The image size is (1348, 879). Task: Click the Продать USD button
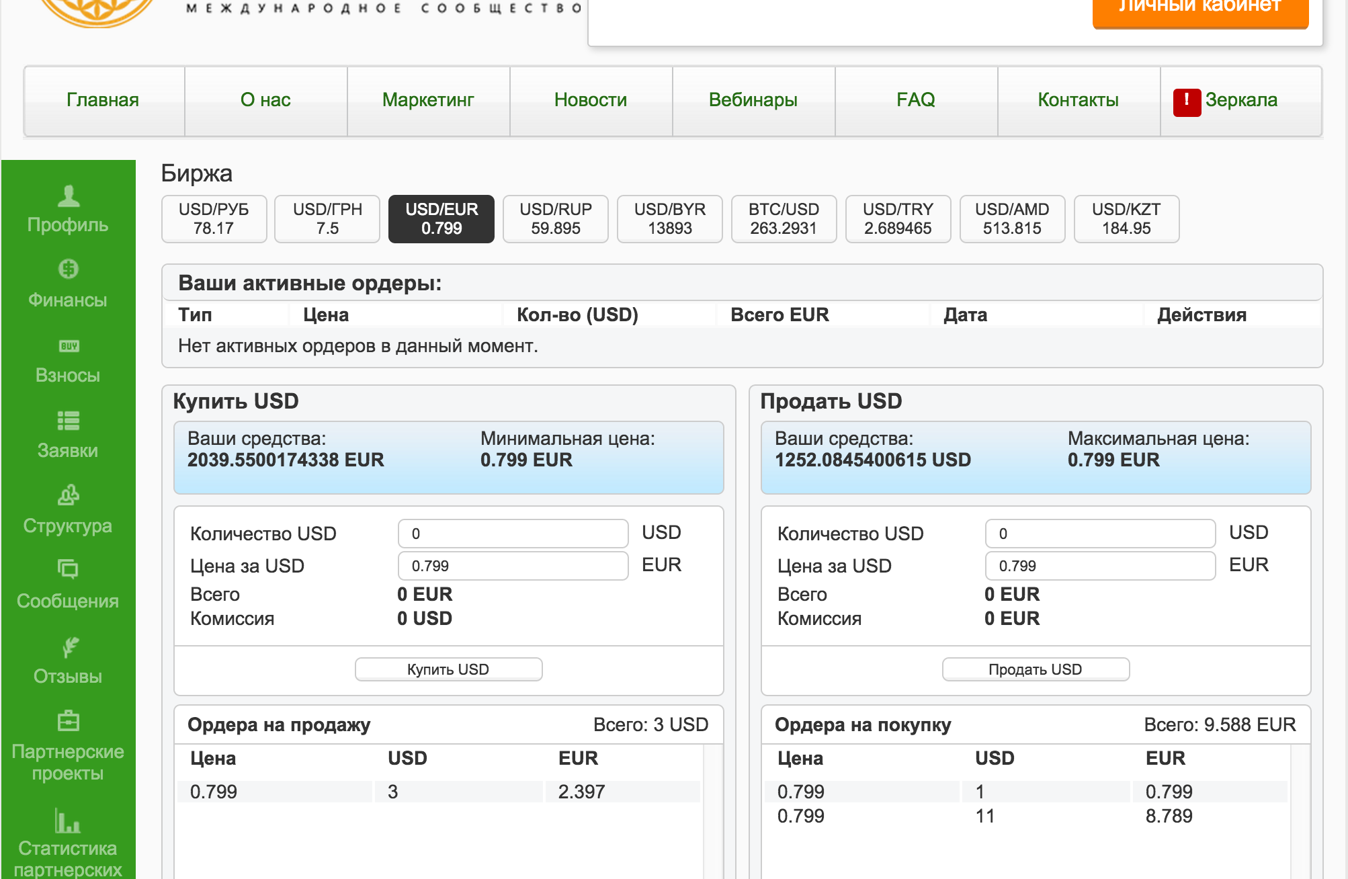pyautogui.click(x=1036, y=669)
